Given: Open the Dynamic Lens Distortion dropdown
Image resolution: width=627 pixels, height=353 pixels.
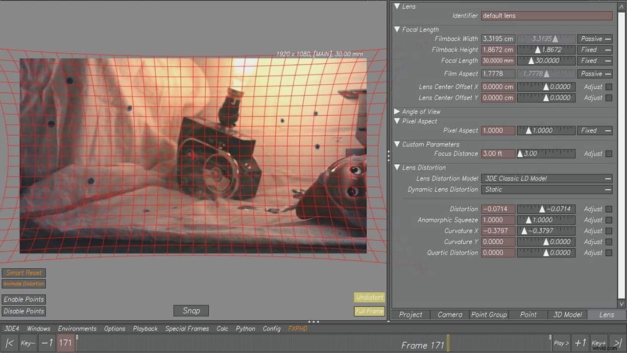Looking at the screenshot, I should coord(547,189).
